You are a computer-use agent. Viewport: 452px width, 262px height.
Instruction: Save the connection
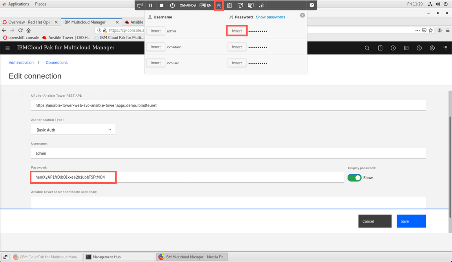[411, 221]
